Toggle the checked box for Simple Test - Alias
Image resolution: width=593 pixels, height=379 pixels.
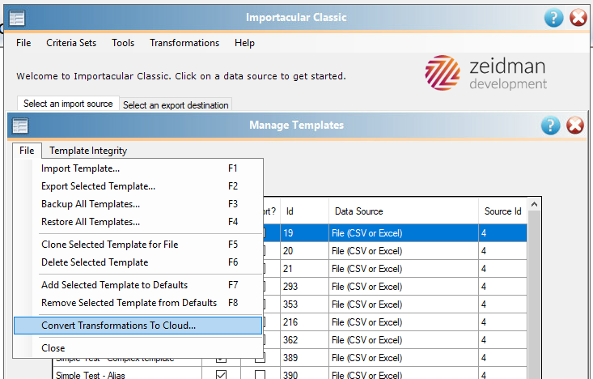(221, 374)
